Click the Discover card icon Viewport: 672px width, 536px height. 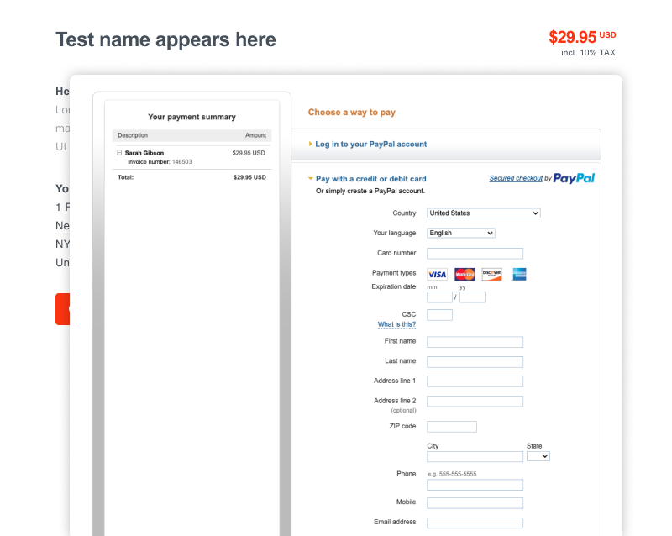491,274
